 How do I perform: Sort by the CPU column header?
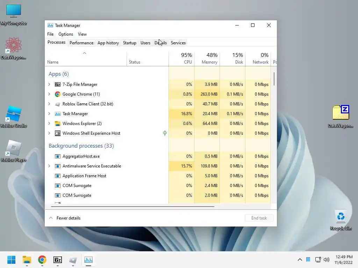coord(181,59)
